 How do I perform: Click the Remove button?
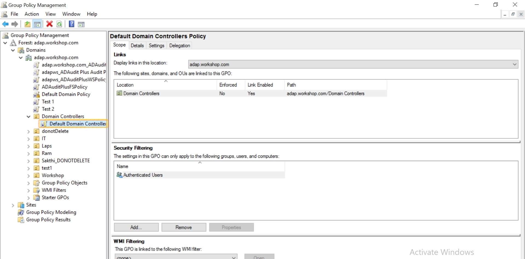tap(183, 227)
